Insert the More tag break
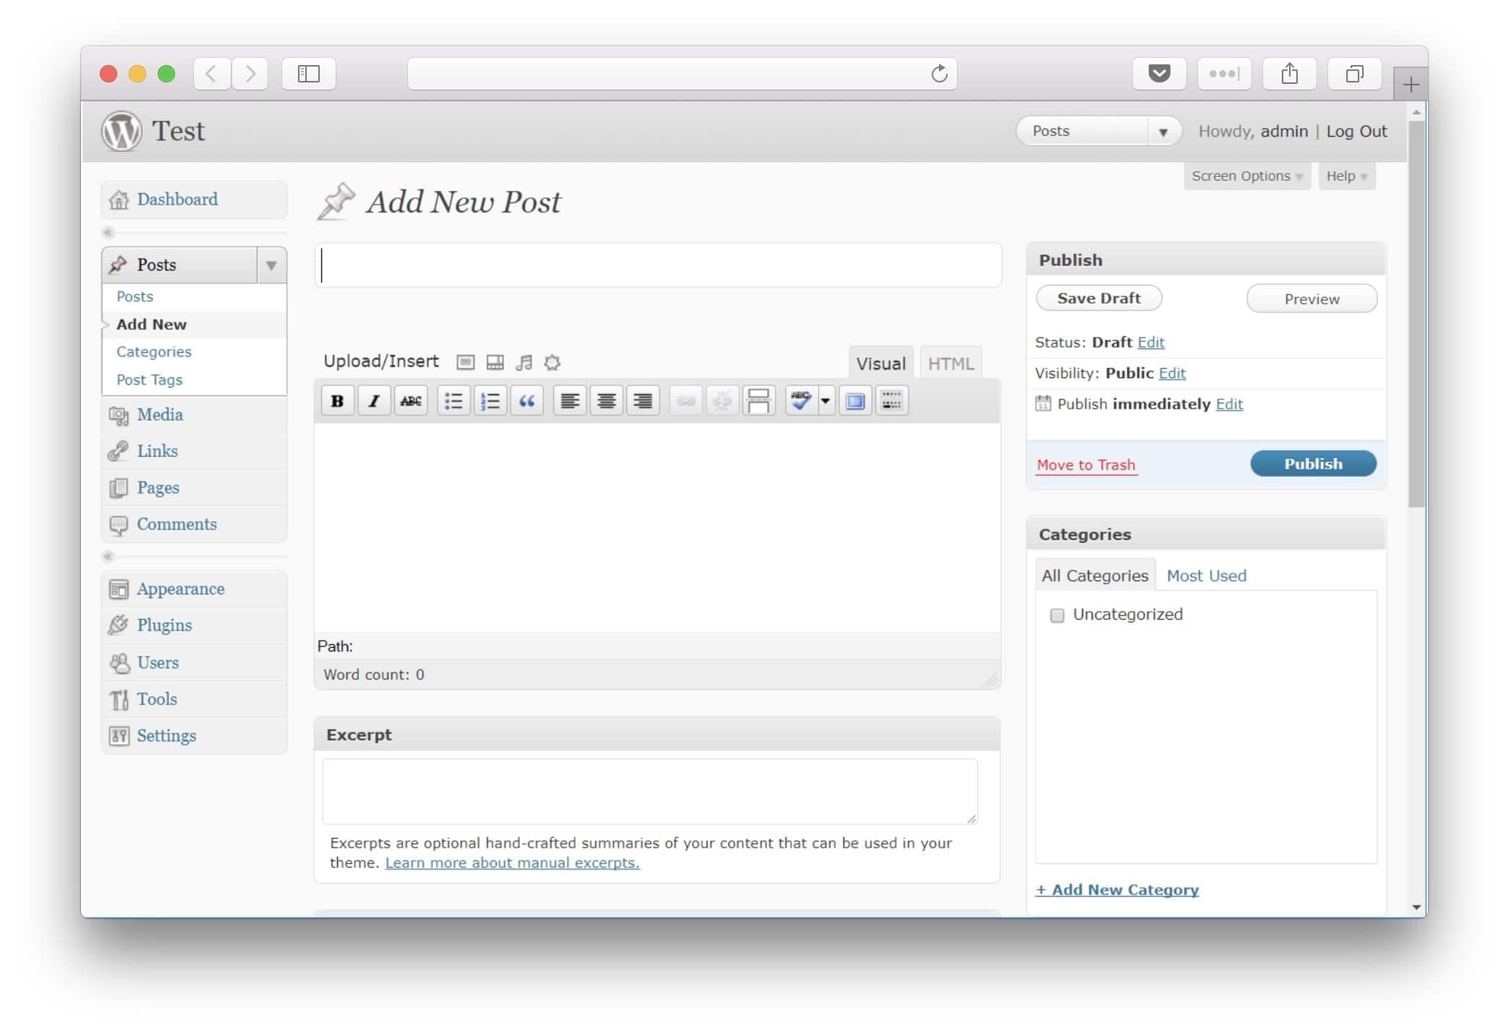This screenshot has height=1034, width=1509. point(758,401)
